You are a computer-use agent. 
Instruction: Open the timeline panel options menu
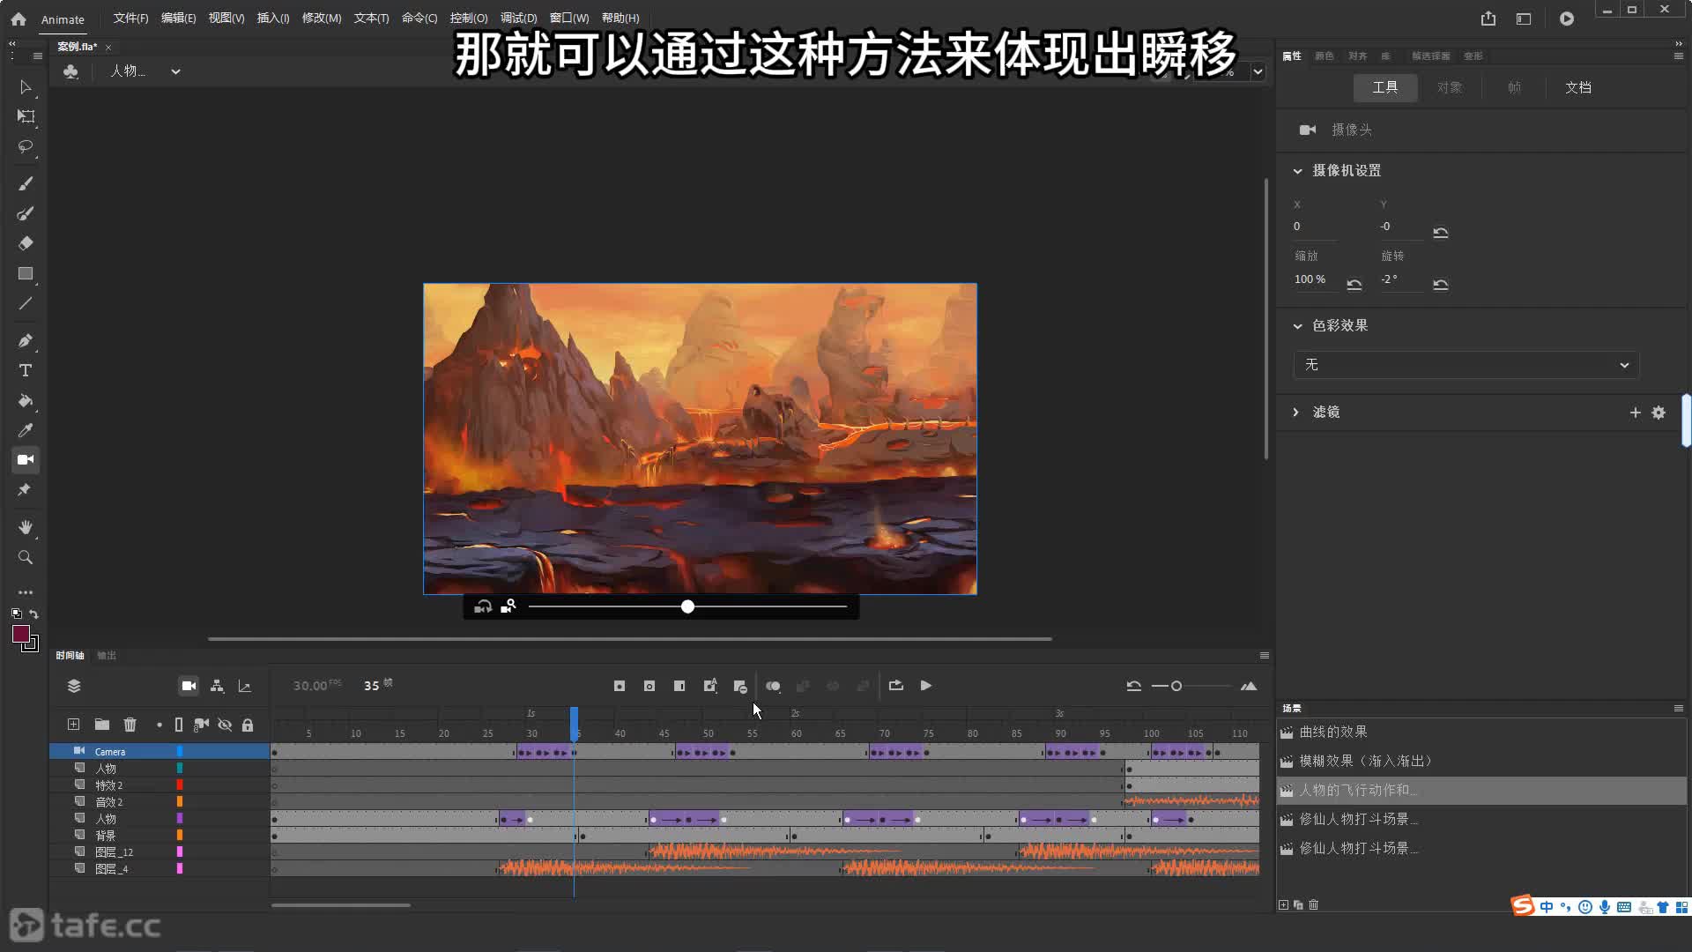tap(1265, 655)
